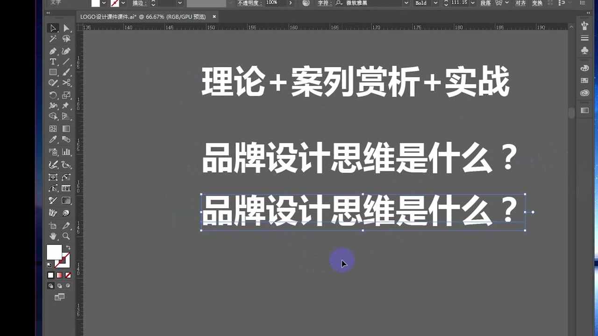The height and width of the screenshot is (336, 598).
Task: Click the toolbar Fill color swatch
Action: (x=54, y=252)
